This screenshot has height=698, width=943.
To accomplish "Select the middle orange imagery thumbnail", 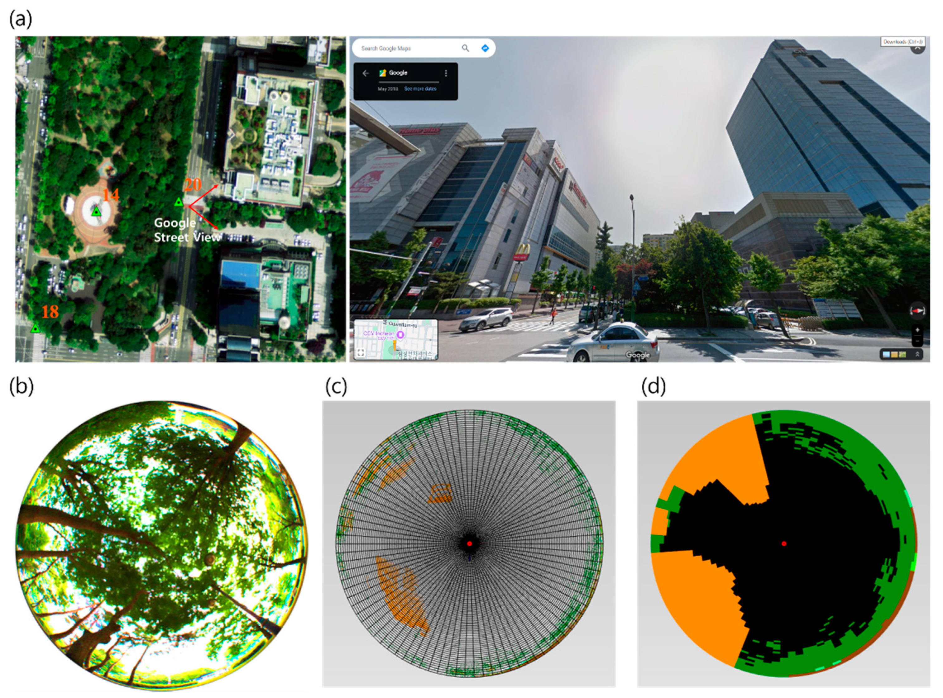I will pyautogui.click(x=894, y=355).
